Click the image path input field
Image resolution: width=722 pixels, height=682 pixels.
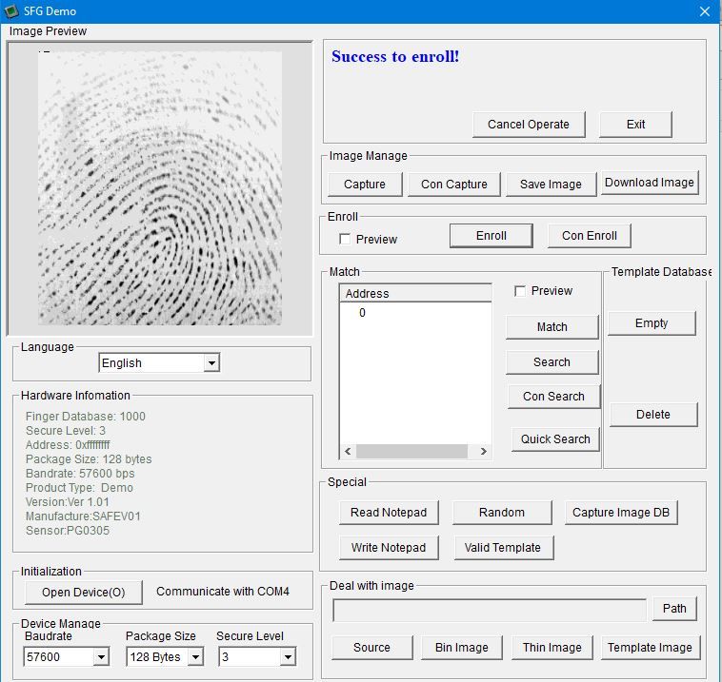(x=489, y=610)
